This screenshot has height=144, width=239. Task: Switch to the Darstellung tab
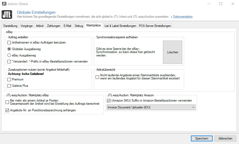10,26
